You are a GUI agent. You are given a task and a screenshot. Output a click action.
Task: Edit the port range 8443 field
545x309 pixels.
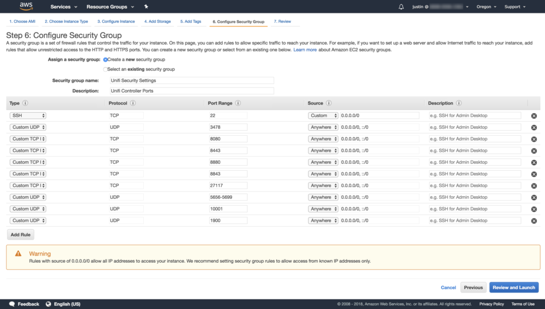point(228,151)
